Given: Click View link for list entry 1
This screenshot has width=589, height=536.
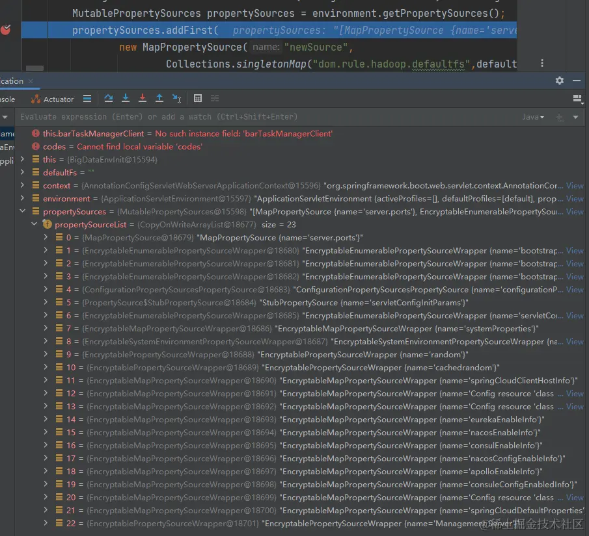Looking at the screenshot, I should (x=575, y=251).
